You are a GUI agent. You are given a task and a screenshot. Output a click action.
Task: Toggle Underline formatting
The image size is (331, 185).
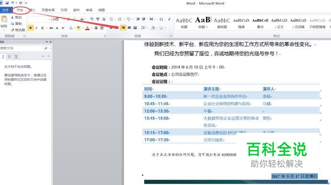pyautogui.click(x=42, y=28)
